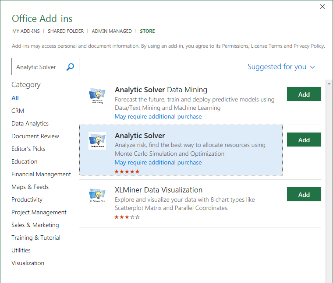Click the search magnifier icon

[x=70, y=67]
